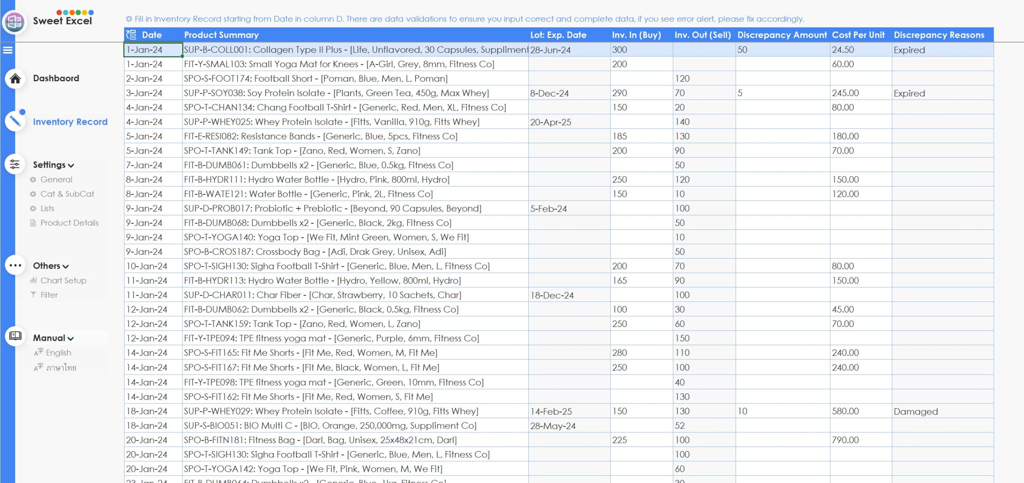Select the Inv. In cell showing 165
1024x483 pixels.
click(642, 281)
